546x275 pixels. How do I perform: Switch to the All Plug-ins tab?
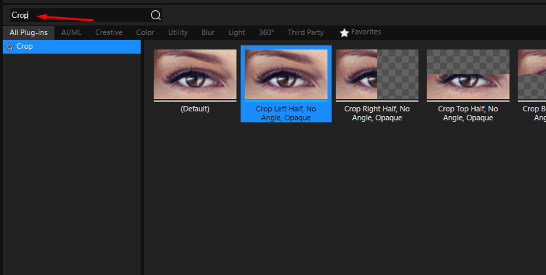28,32
